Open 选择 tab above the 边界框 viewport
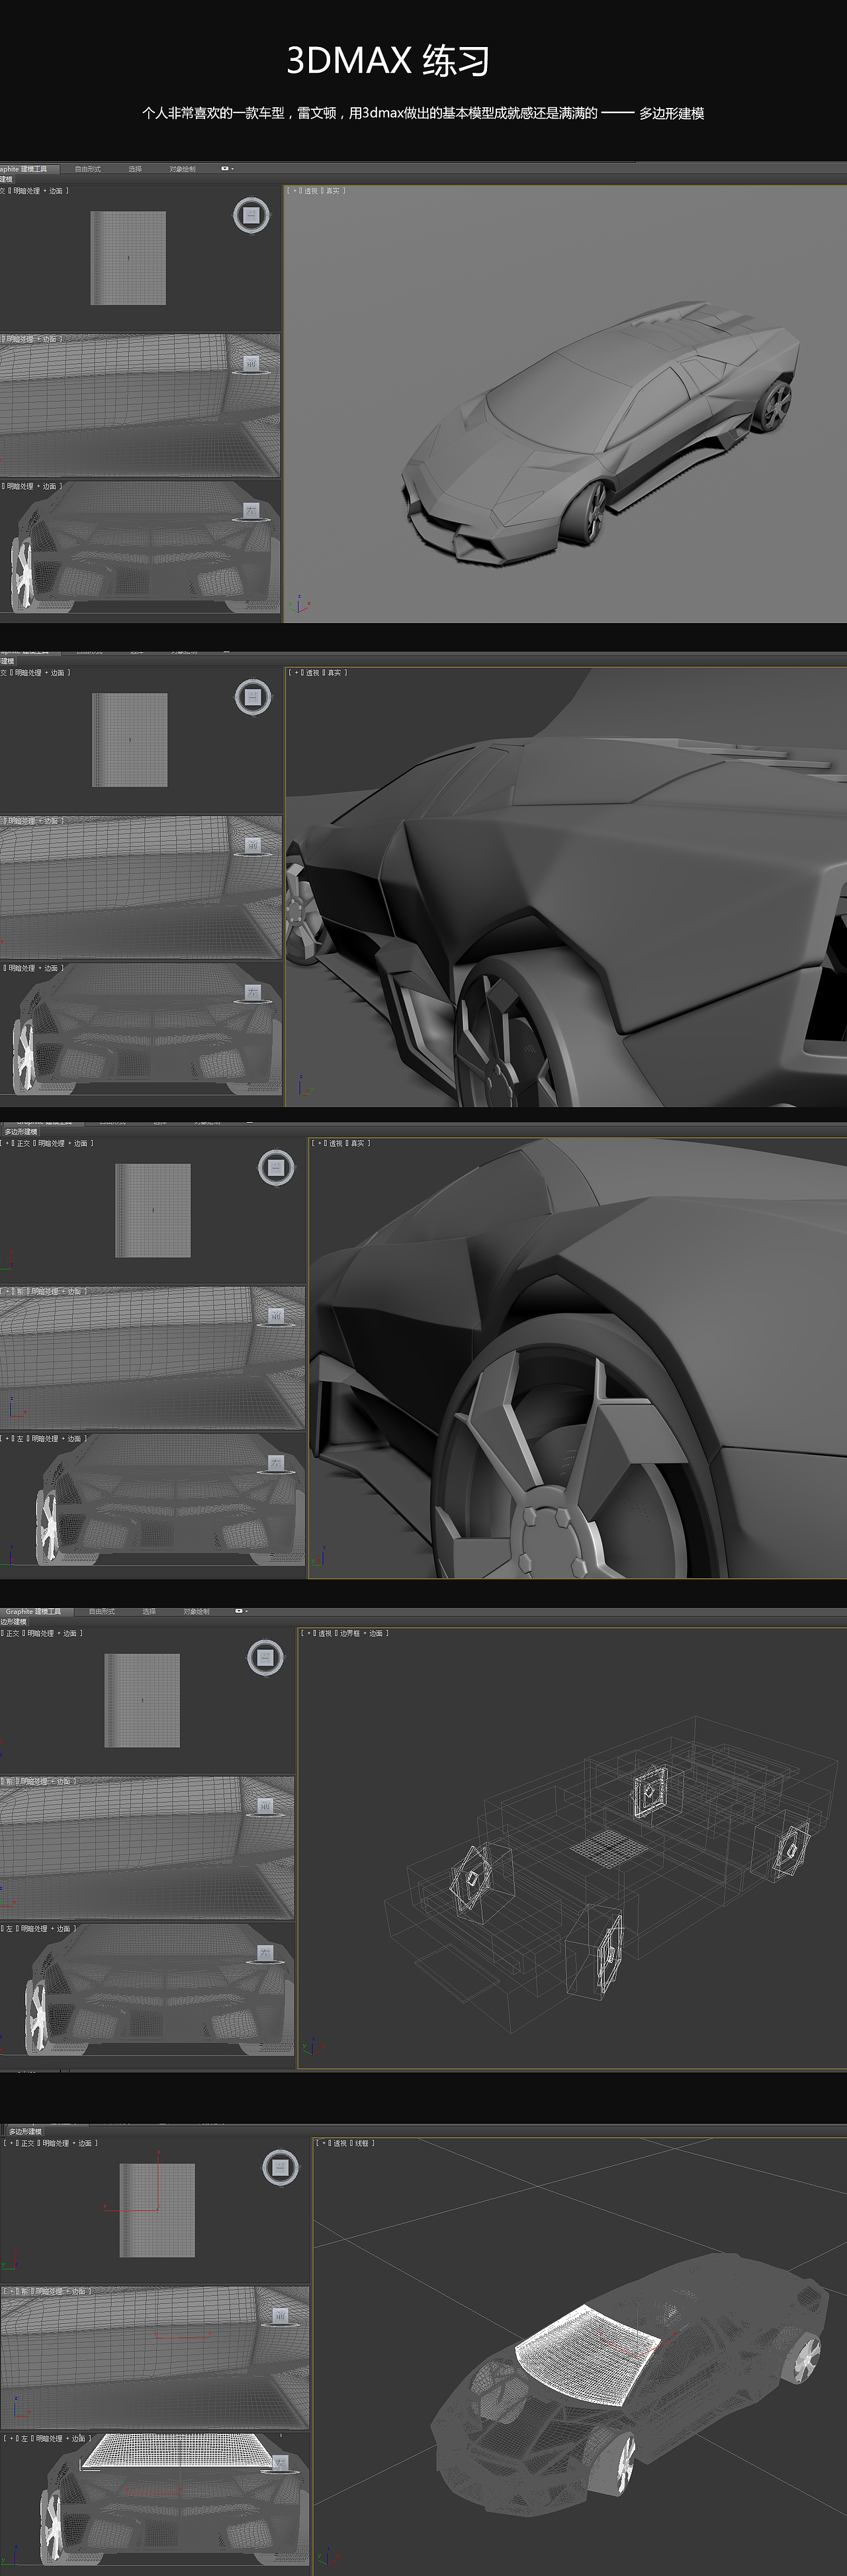The width and height of the screenshot is (847, 2576). [148, 1611]
